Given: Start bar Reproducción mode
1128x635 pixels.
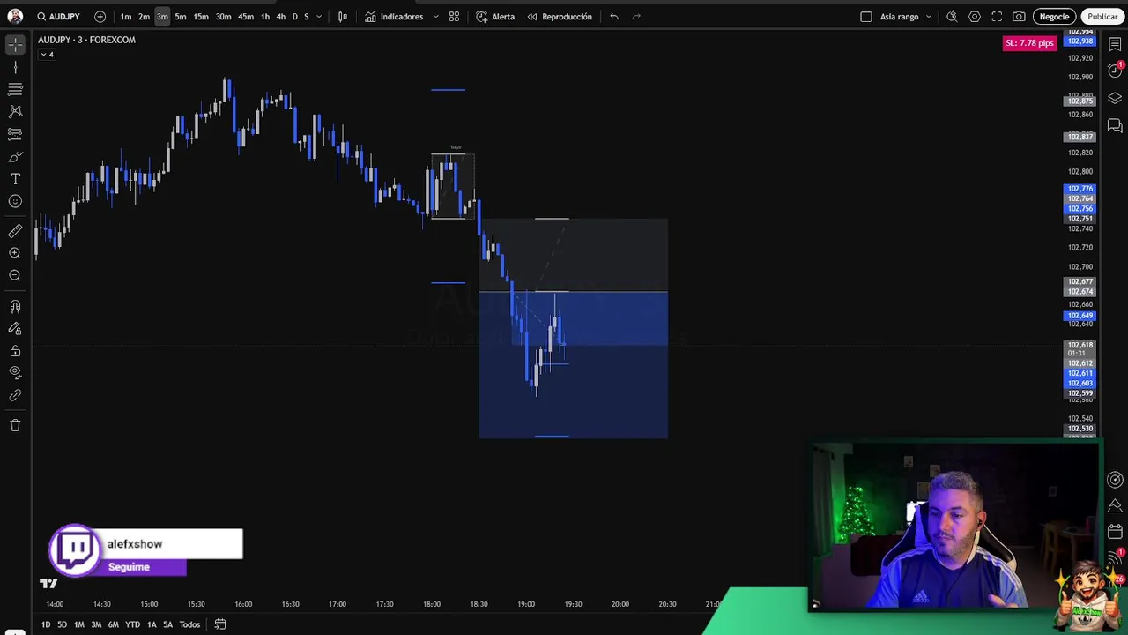Looking at the screenshot, I should pos(560,16).
